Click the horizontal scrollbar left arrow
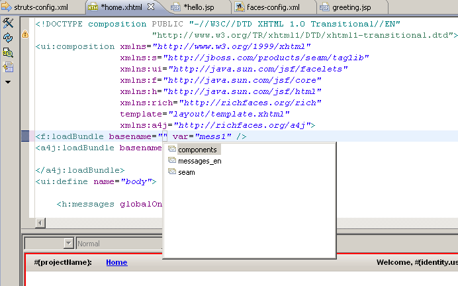The image size is (458, 286). [40, 223]
